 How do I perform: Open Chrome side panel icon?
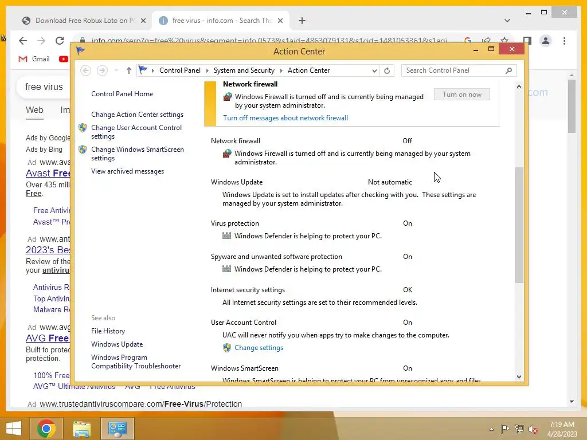coord(527,41)
